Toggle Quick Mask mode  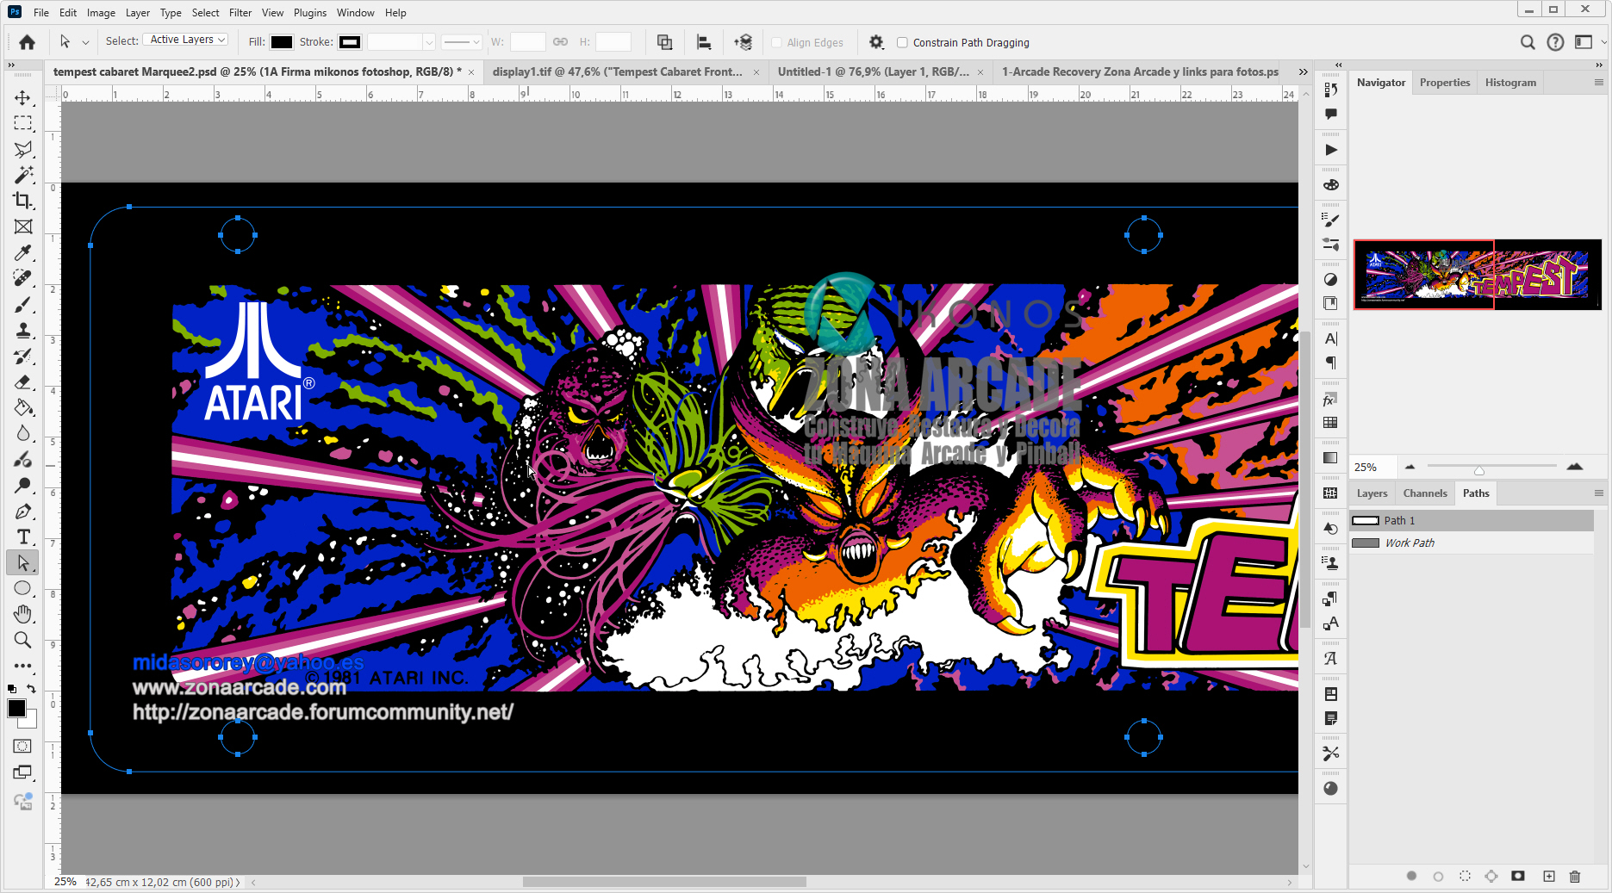pyautogui.click(x=22, y=747)
